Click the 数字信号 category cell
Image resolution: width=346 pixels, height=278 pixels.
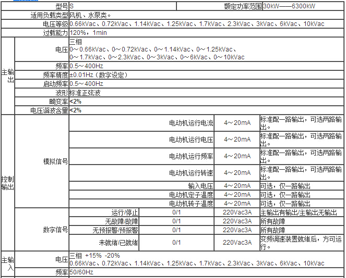55,230
